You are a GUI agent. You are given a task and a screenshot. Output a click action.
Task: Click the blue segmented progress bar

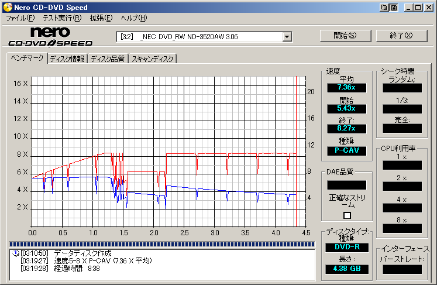[158, 244]
